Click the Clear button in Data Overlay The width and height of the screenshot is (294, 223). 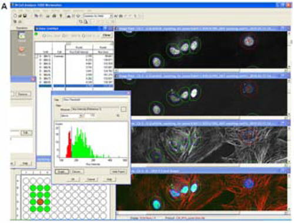[107, 35]
